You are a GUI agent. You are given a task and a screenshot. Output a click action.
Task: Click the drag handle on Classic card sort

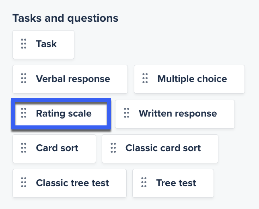click(113, 148)
